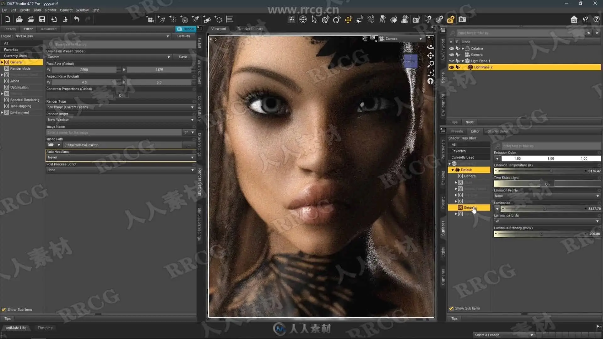Select the Rotate tool icon
This screenshot has height=339, width=603.
click(x=337, y=19)
